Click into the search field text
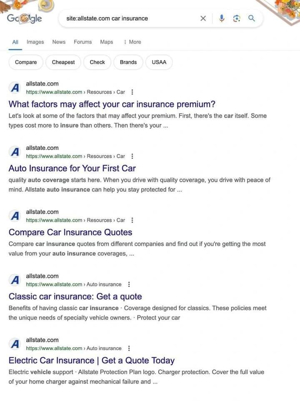300x401 pixels. click(x=107, y=18)
